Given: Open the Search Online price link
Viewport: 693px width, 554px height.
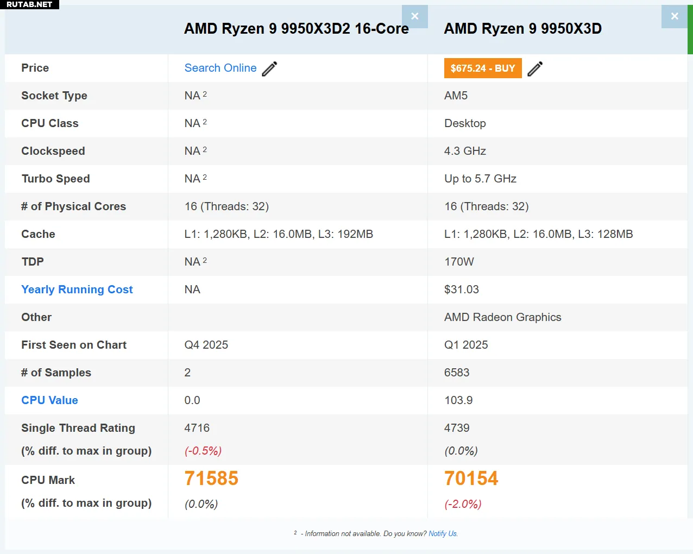Looking at the screenshot, I should click(x=220, y=68).
